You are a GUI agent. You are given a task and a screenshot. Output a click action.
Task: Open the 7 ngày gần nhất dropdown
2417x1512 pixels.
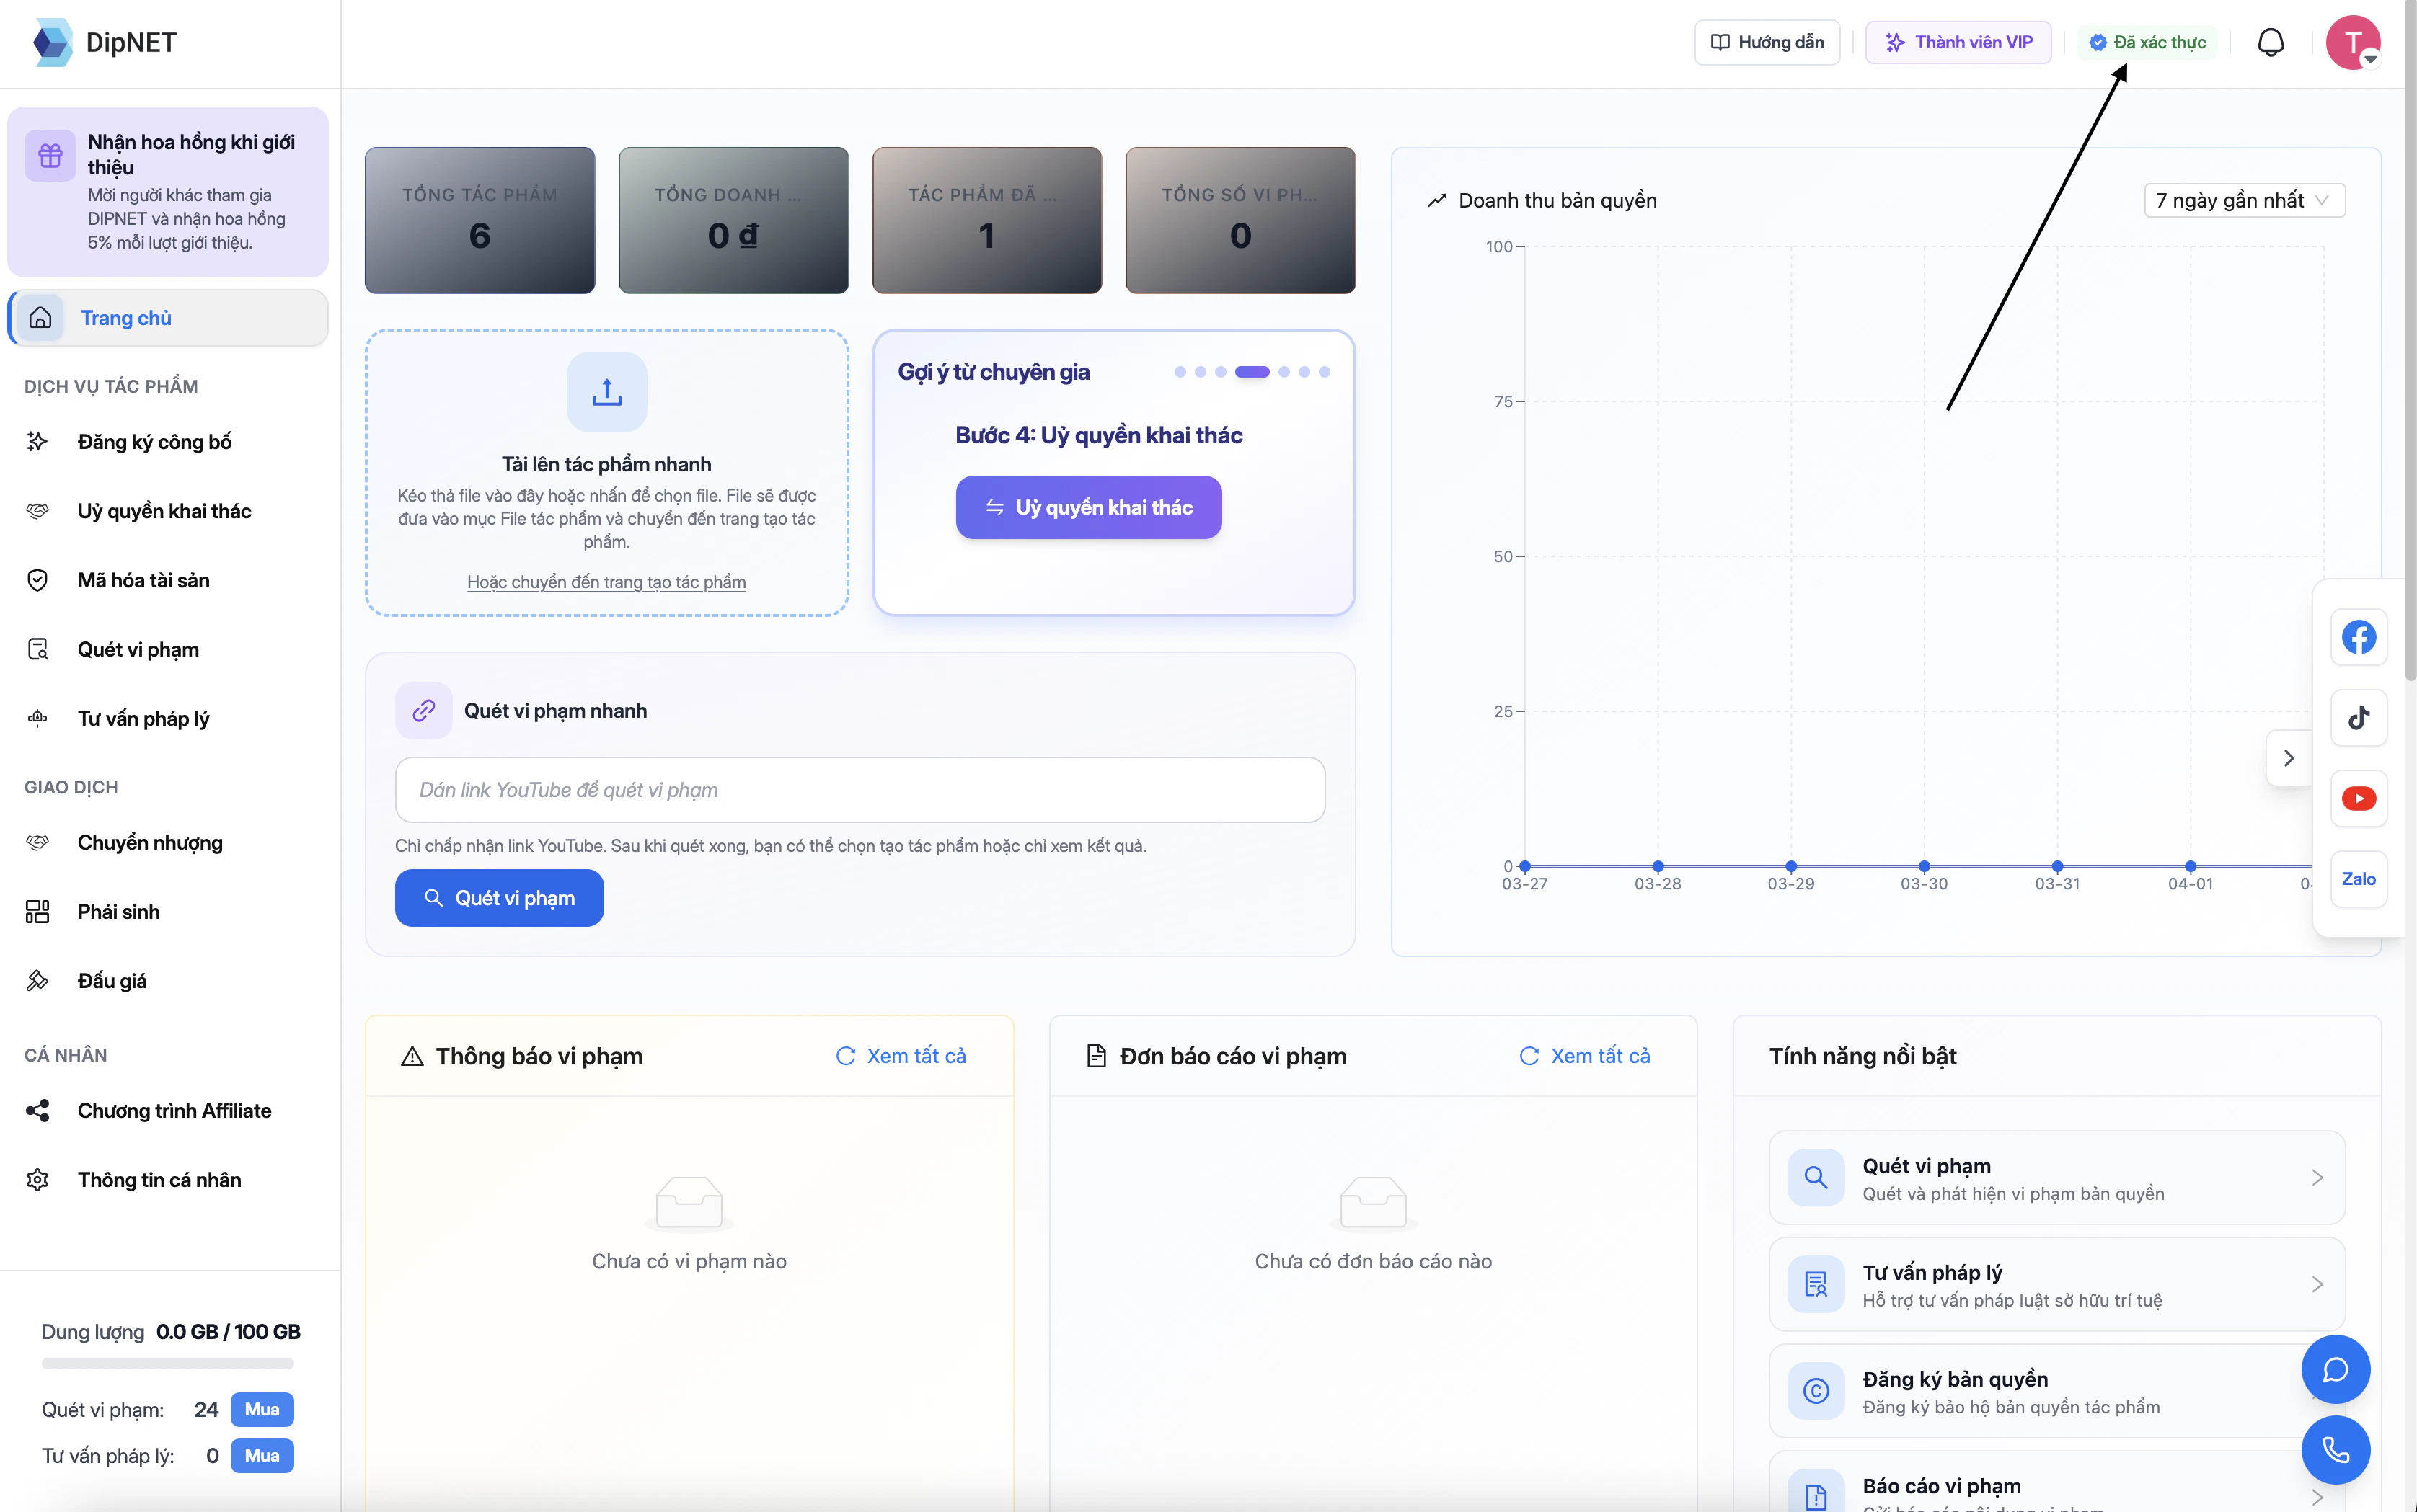tap(2245, 200)
